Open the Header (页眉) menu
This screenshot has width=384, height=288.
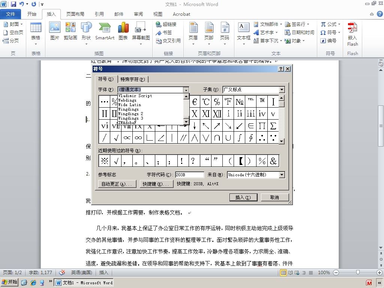(193, 33)
